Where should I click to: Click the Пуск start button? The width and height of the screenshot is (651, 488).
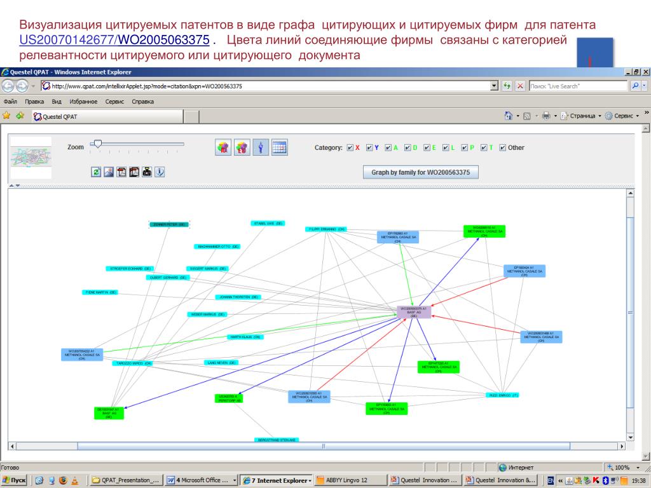[x=14, y=480]
